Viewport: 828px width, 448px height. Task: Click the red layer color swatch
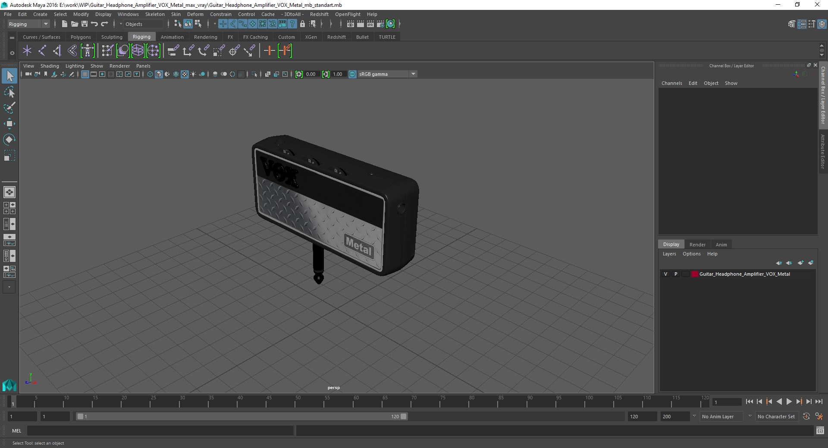tap(694, 274)
